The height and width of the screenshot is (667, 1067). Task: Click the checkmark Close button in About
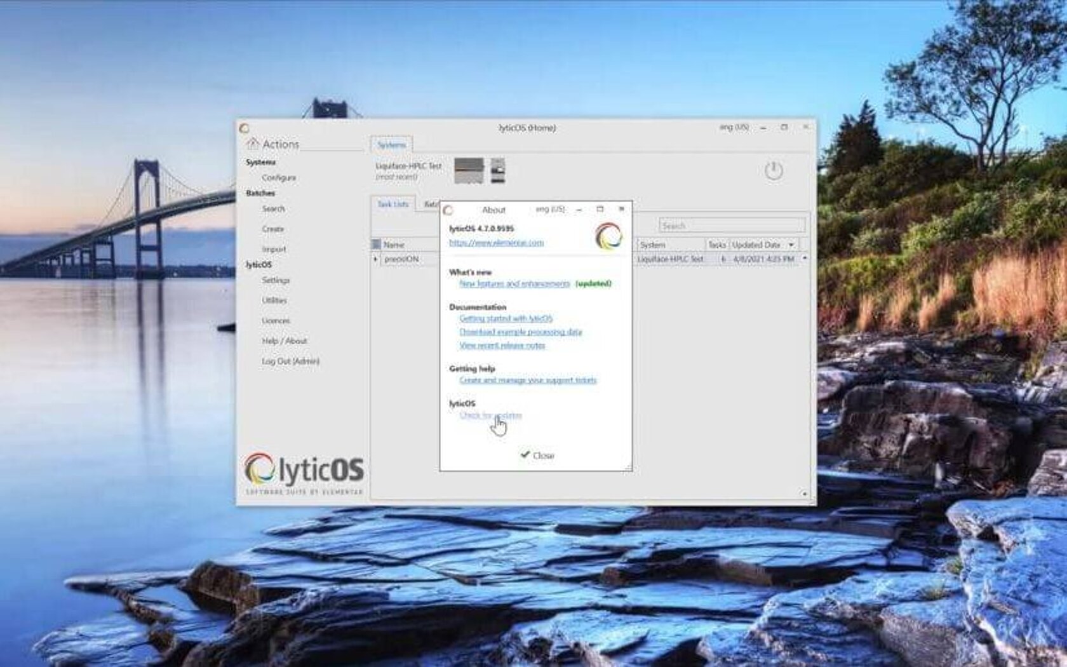pyautogui.click(x=537, y=455)
